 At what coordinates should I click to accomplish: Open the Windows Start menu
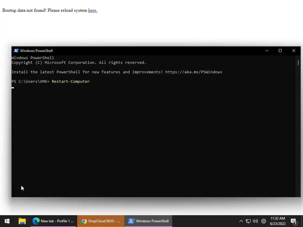[x=7, y=221]
